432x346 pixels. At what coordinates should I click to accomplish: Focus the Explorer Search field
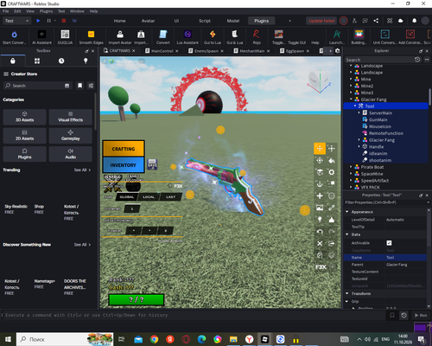pos(379,60)
